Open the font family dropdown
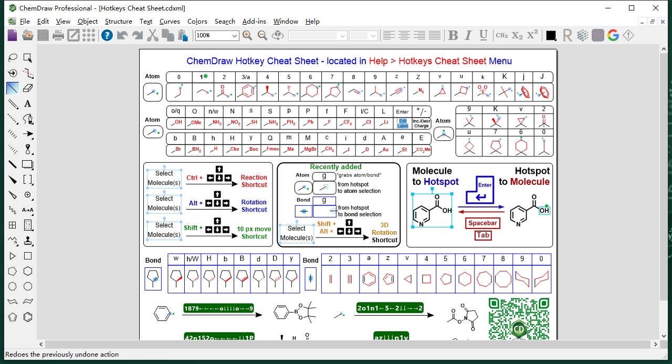 (342, 35)
